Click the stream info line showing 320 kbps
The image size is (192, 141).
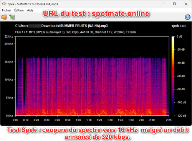[75, 32]
